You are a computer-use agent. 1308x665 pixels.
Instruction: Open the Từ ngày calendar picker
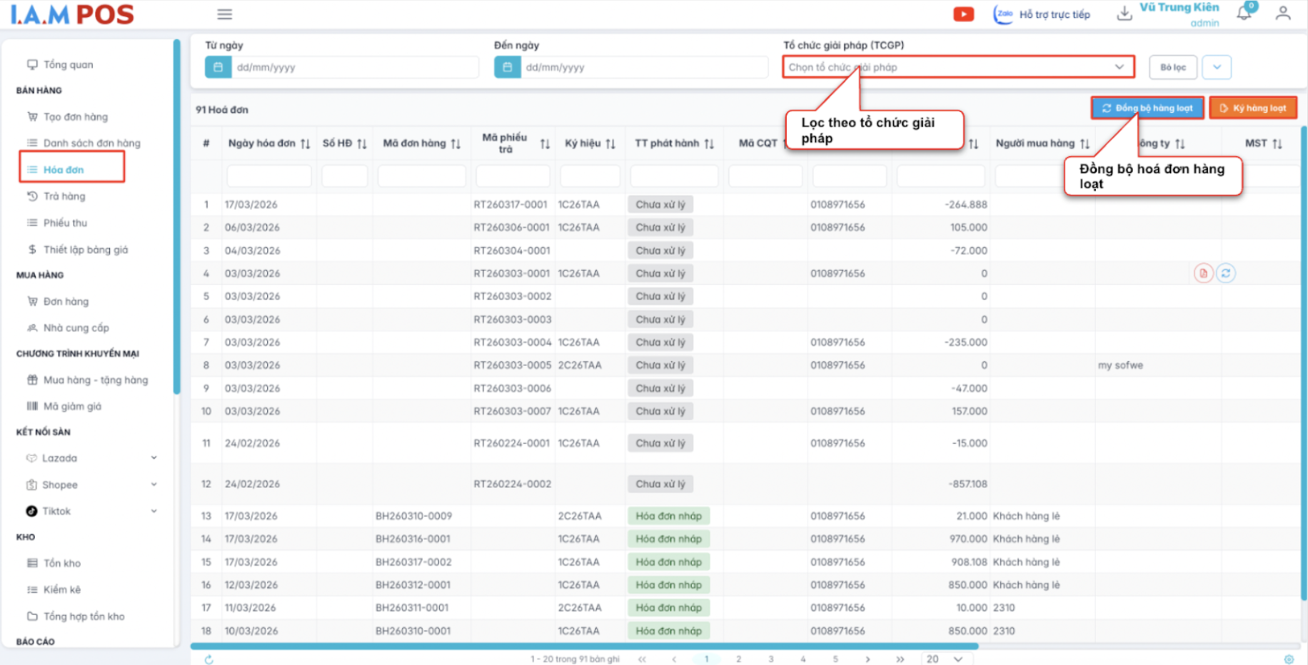(218, 67)
